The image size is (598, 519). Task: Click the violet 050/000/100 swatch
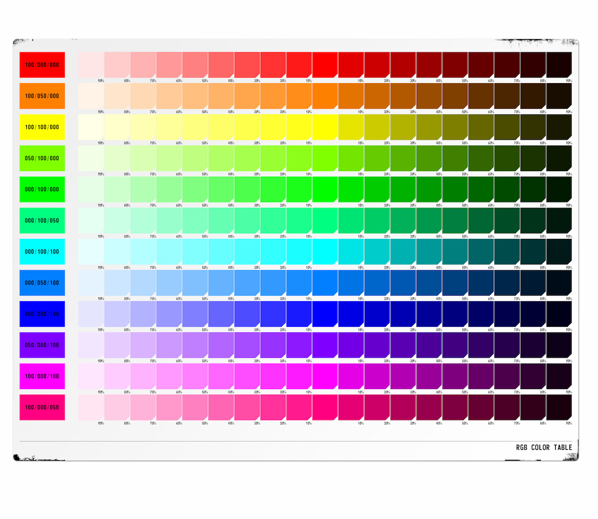[x=42, y=345]
